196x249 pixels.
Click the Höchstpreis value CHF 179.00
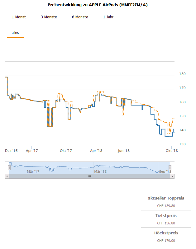point(166,241)
